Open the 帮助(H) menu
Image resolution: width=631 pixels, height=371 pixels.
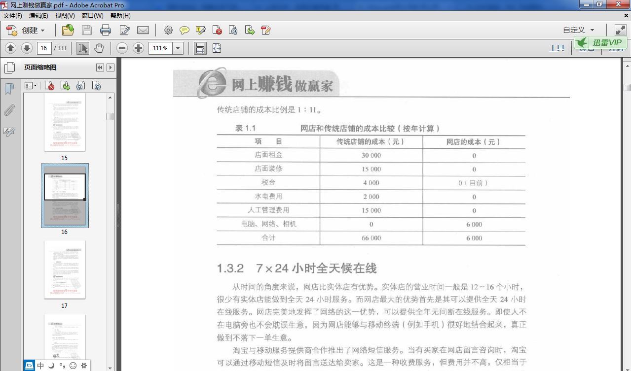120,15
